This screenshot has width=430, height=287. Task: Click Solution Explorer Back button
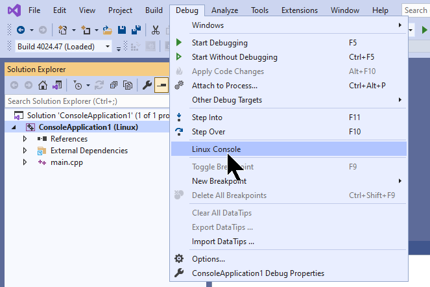pos(14,86)
